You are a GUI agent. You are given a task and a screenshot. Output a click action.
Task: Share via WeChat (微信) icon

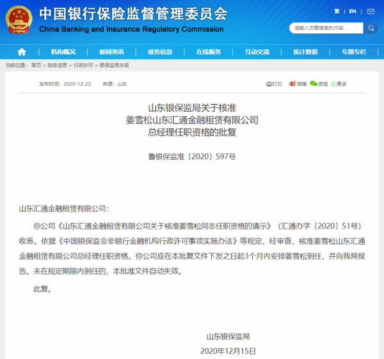tap(319, 84)
